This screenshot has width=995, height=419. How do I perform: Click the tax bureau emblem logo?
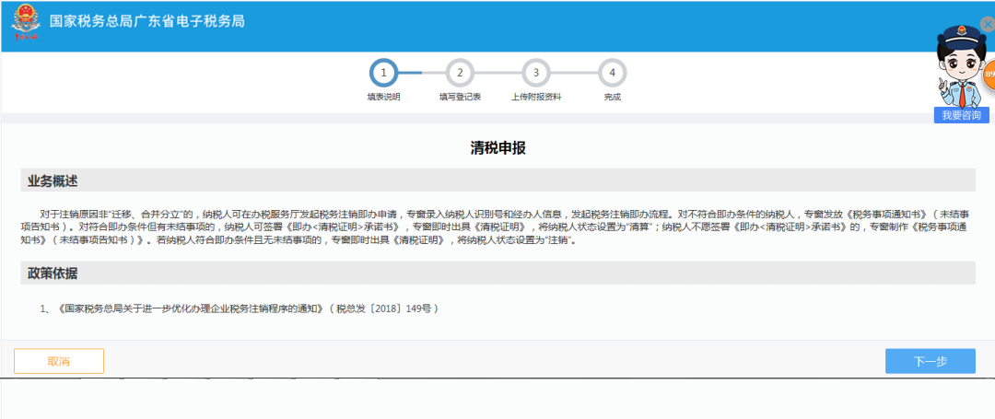[x=26, y=22]
